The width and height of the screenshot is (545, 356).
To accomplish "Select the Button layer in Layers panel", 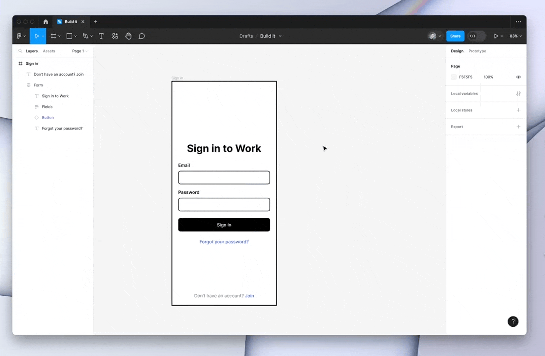I will coord(48,118).
